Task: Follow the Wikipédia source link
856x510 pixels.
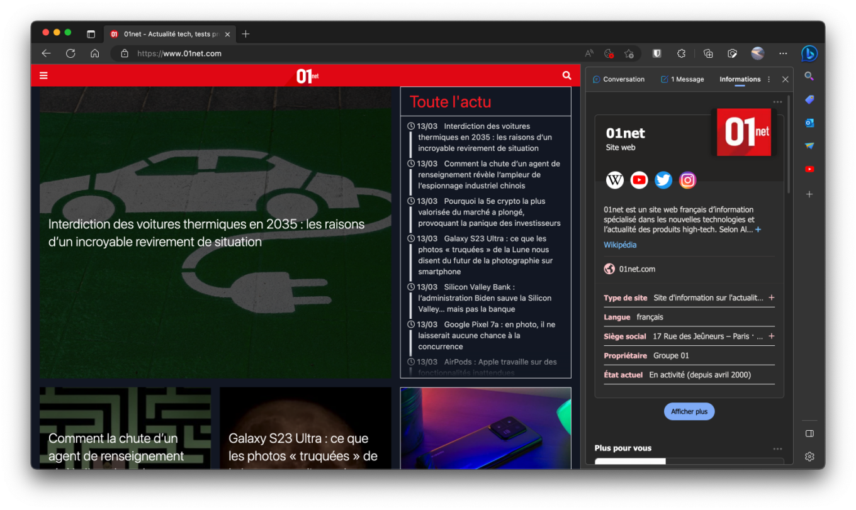Action: 620,245
